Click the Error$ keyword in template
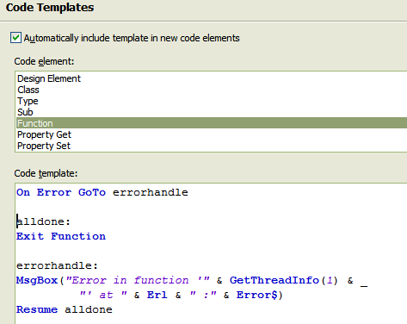407x324 pixels. point(256,295)
